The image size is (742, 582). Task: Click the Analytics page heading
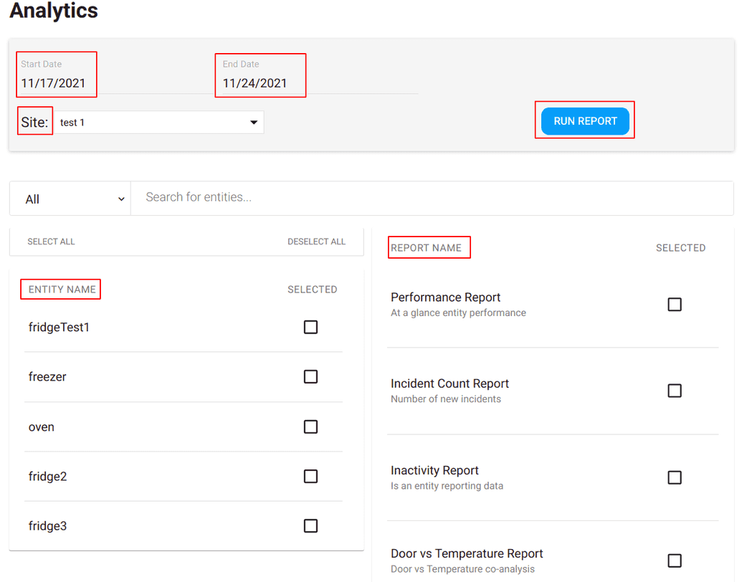(x=53, y=11)
